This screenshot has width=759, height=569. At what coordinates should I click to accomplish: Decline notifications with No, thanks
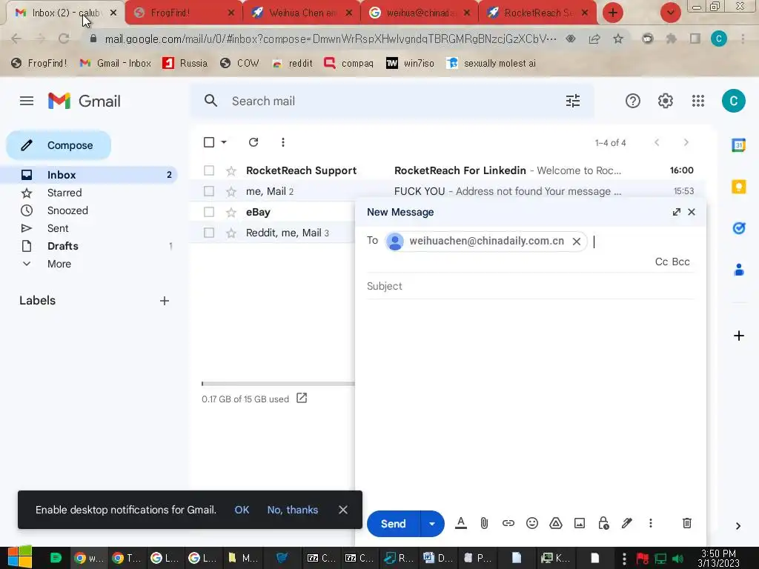point(292,510)
